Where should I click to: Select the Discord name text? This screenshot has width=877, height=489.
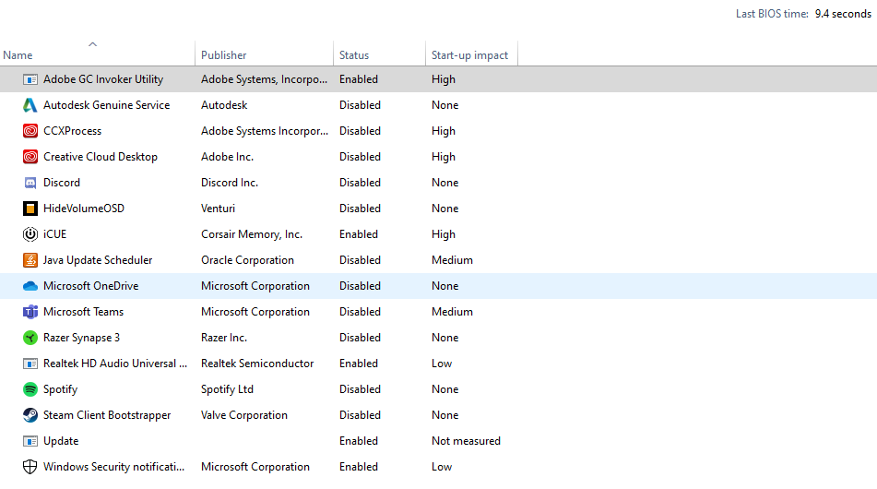point(62,183)
